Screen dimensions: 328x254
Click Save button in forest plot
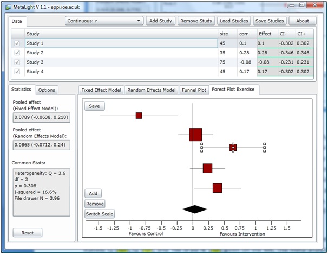[94, 106]
